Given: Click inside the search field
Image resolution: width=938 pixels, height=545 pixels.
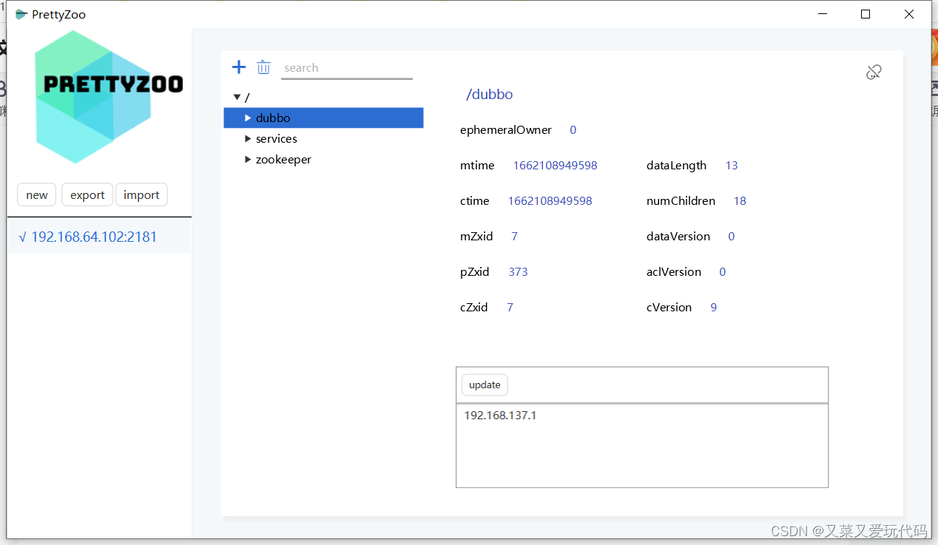Looking at the screenshot, I should pyautogui.click(x=346, y=67).
